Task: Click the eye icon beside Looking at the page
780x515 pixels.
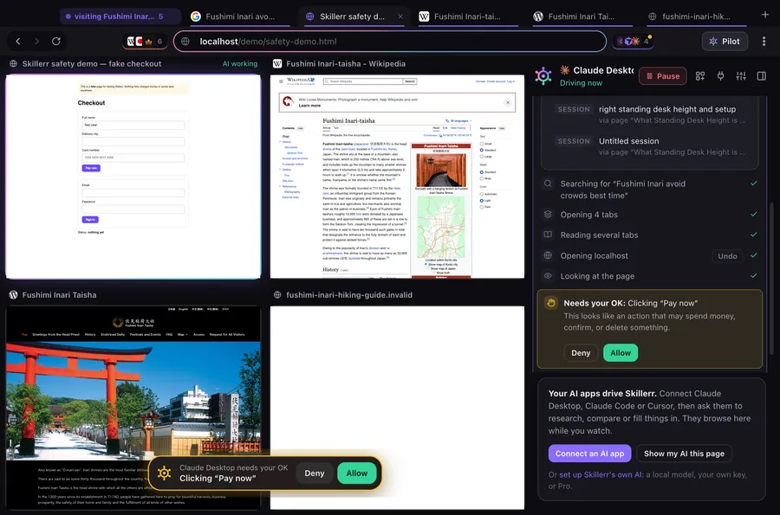Action: pyautogui.click(x=548, y=275)
